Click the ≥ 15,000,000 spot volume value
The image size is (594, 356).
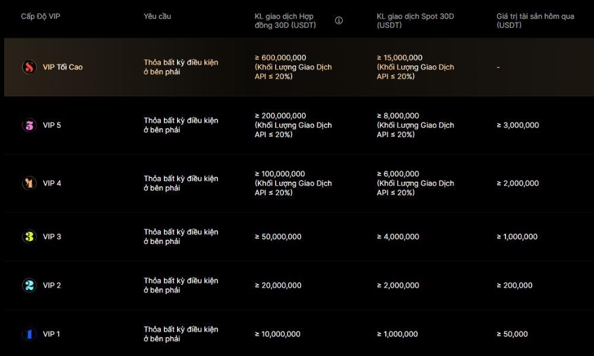pyautogui.click(x=400, y=58)
